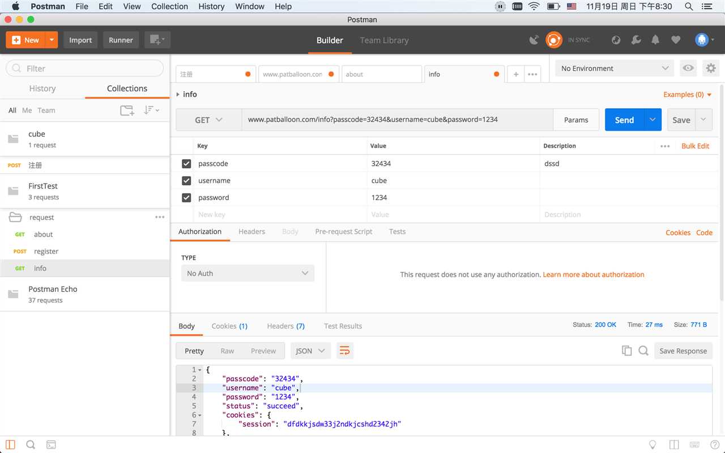Switch two-pane view icon in bottom bar

point(674,445)
